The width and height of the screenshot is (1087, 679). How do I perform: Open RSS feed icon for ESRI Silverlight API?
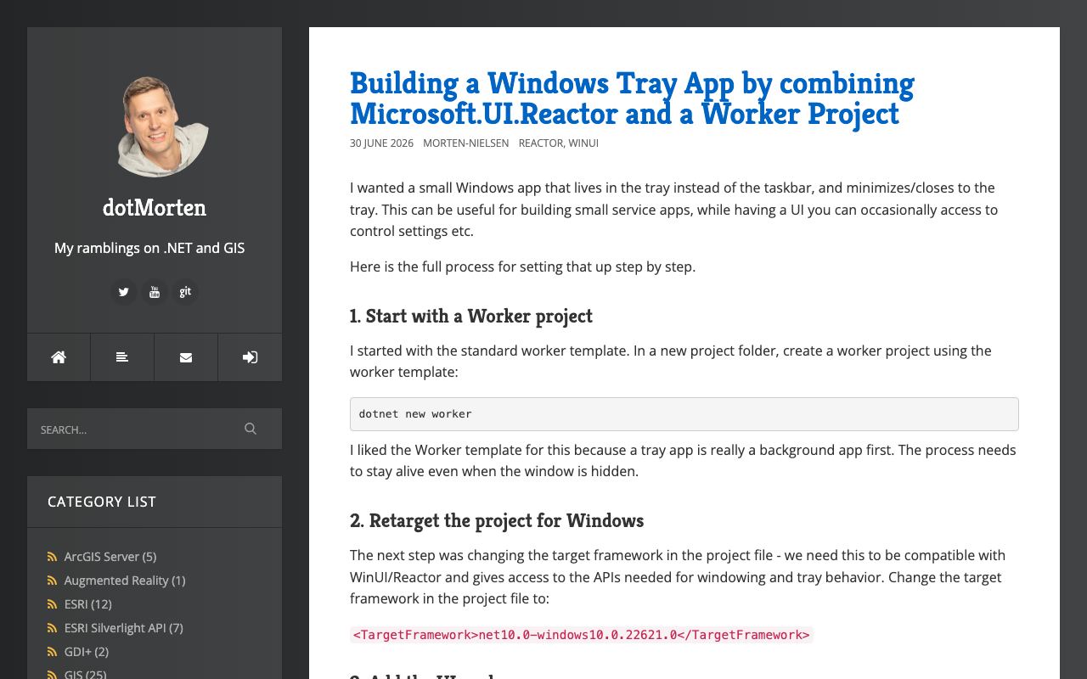tap(53, 628)
